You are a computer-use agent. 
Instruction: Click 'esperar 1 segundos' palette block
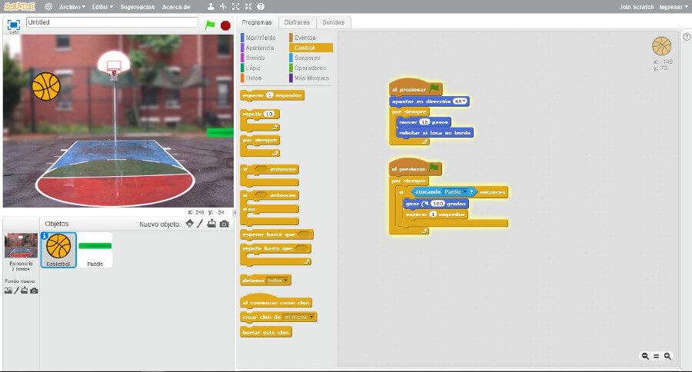[x=272, y=95]
